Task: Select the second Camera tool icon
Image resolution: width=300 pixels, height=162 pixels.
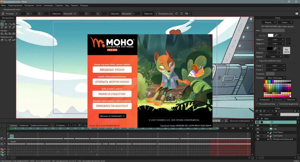Action: click(6, 34)
